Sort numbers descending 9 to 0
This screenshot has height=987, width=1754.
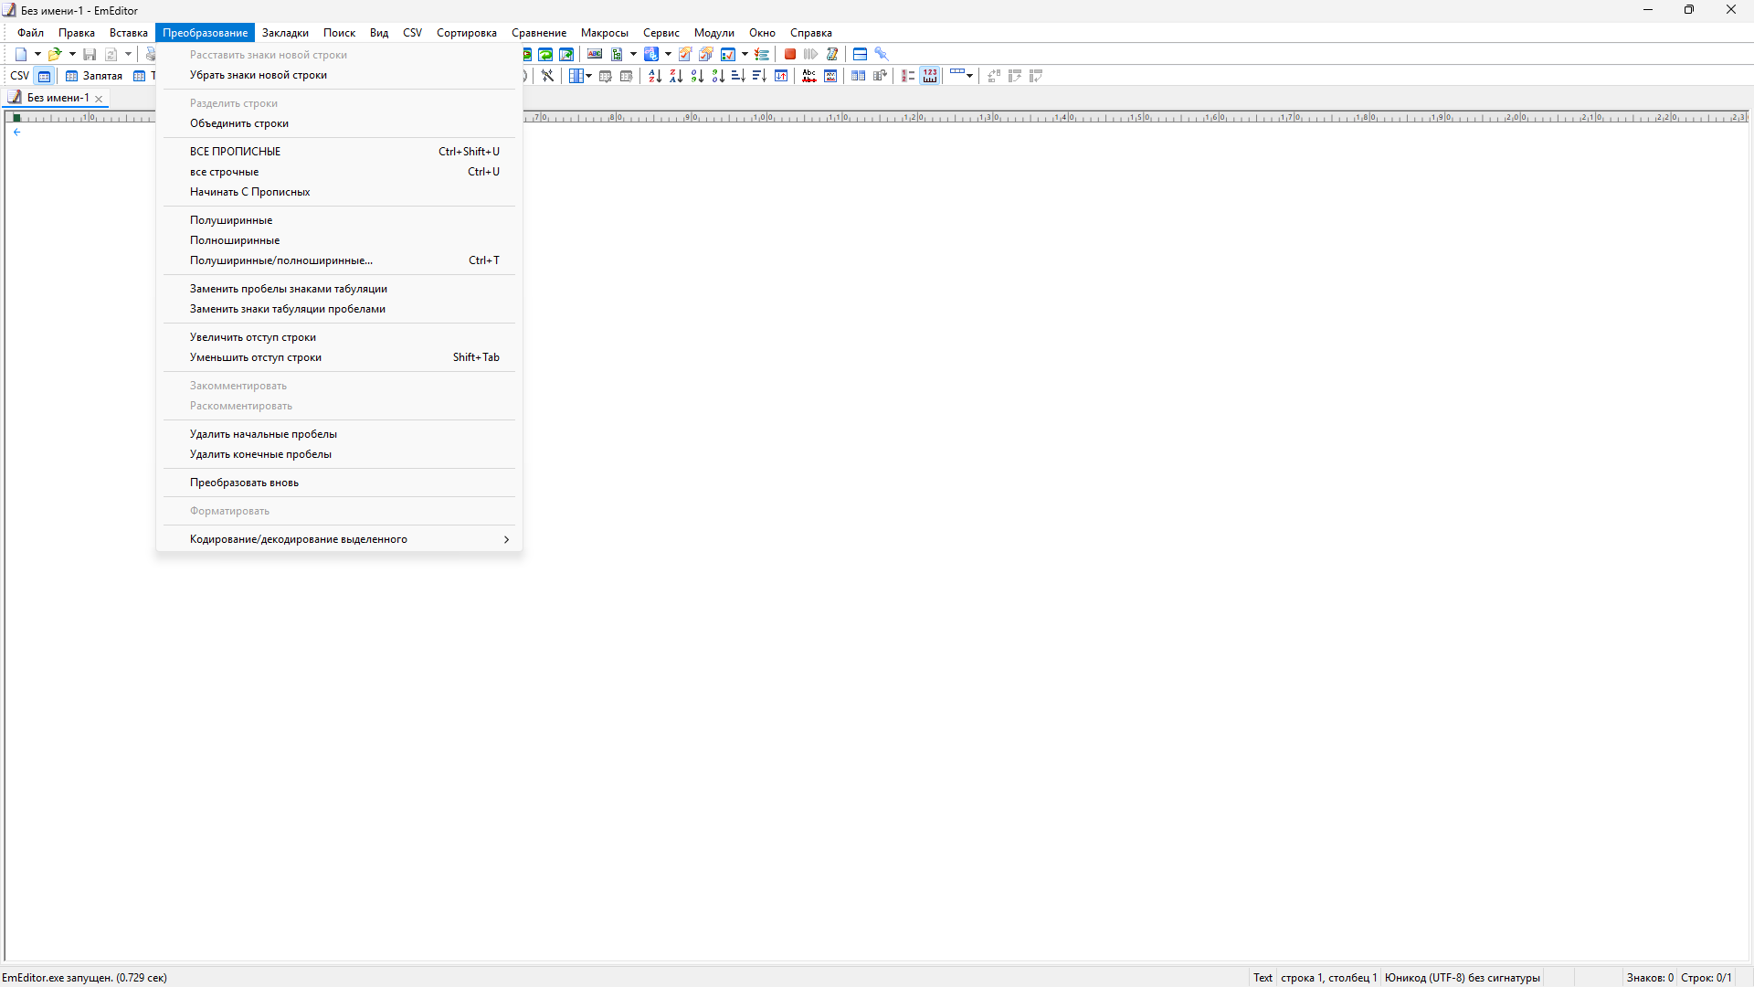(718, 77)
